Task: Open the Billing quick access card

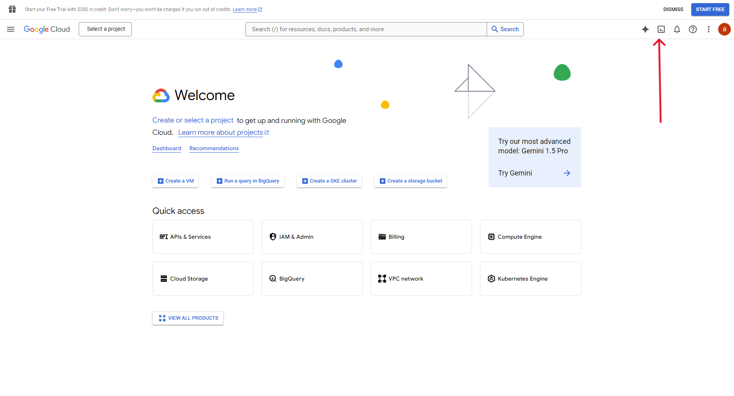Action: coord(421,237)
